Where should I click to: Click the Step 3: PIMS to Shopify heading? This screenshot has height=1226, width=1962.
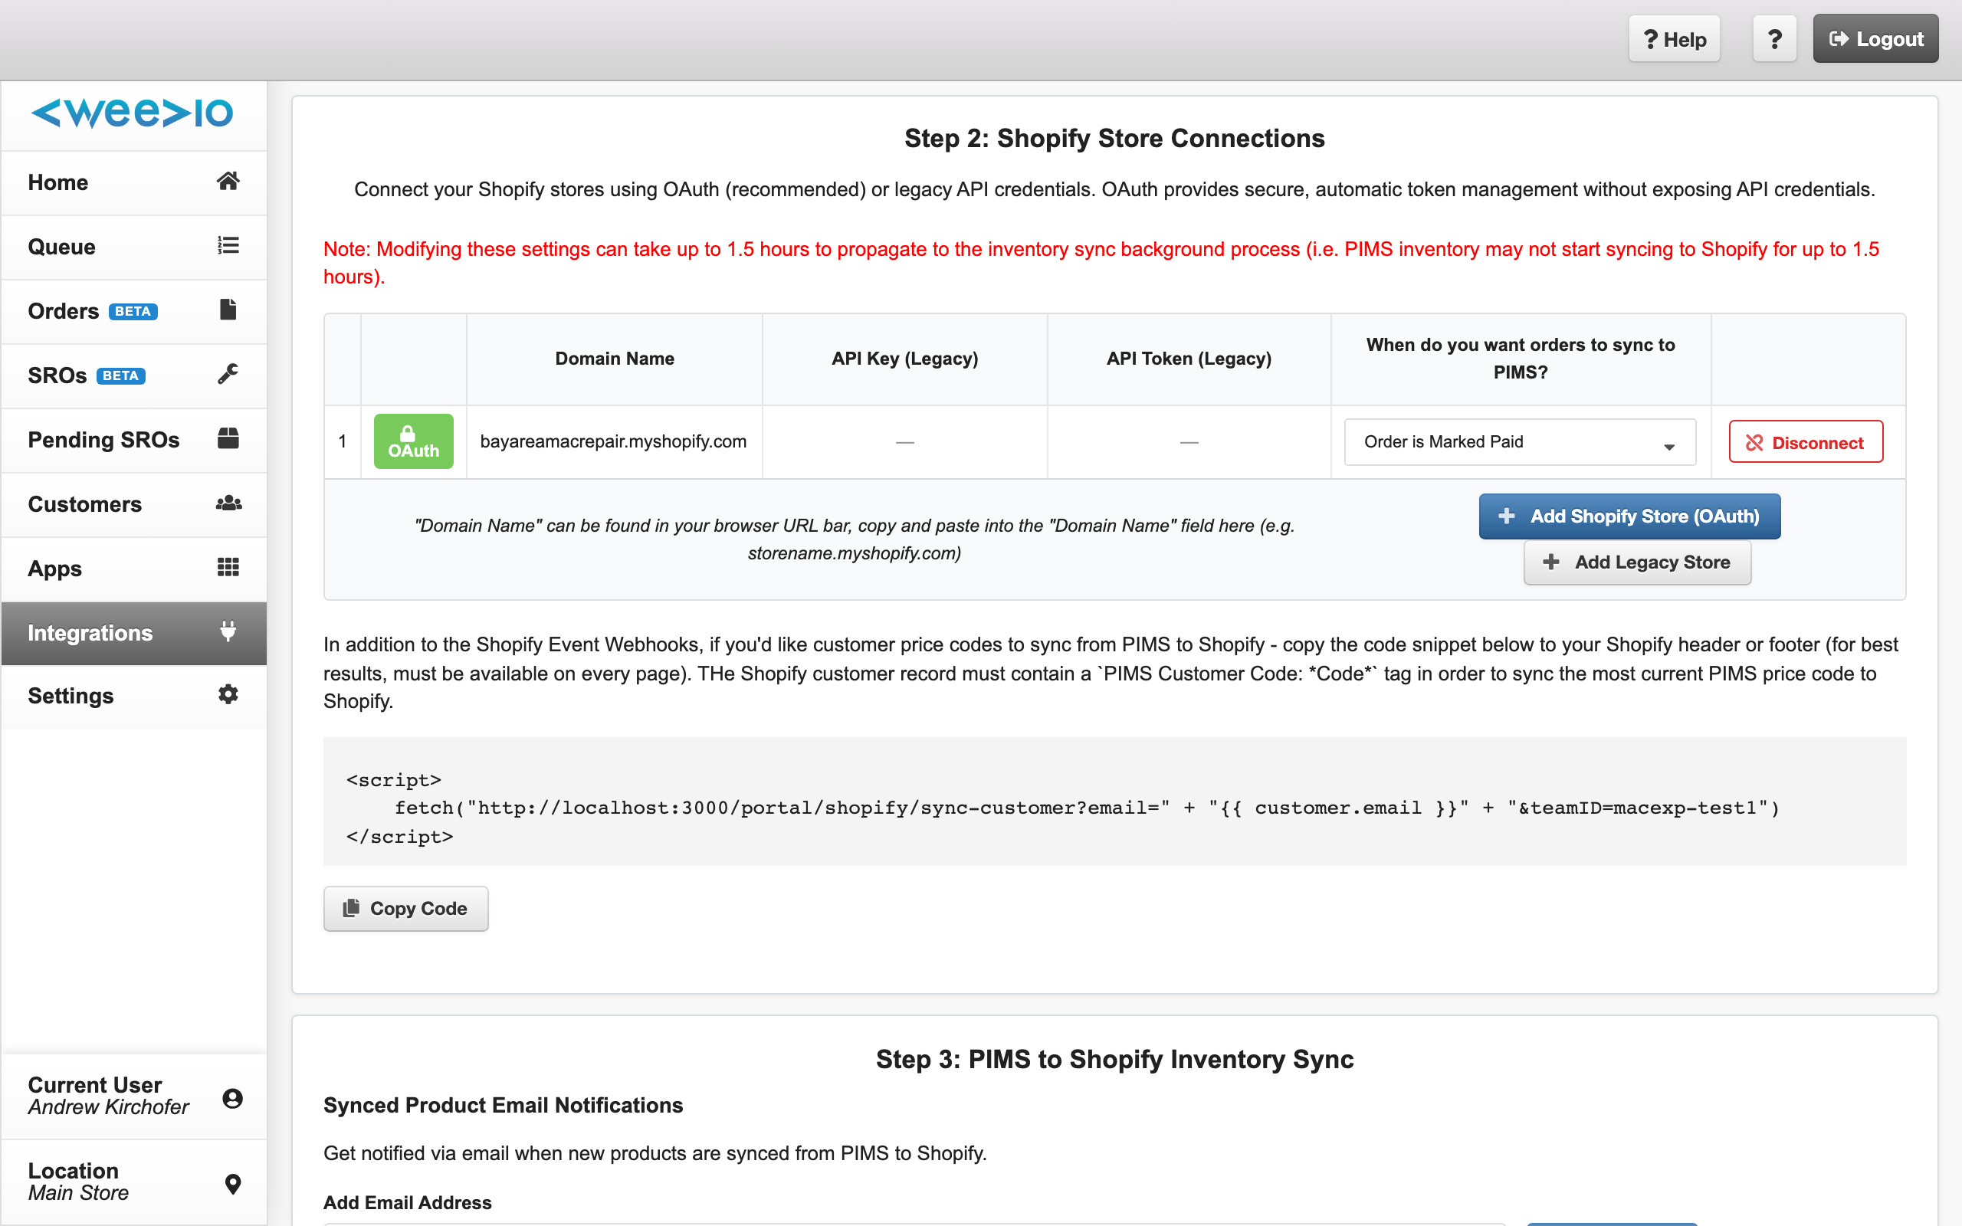click(1115, 1060)
